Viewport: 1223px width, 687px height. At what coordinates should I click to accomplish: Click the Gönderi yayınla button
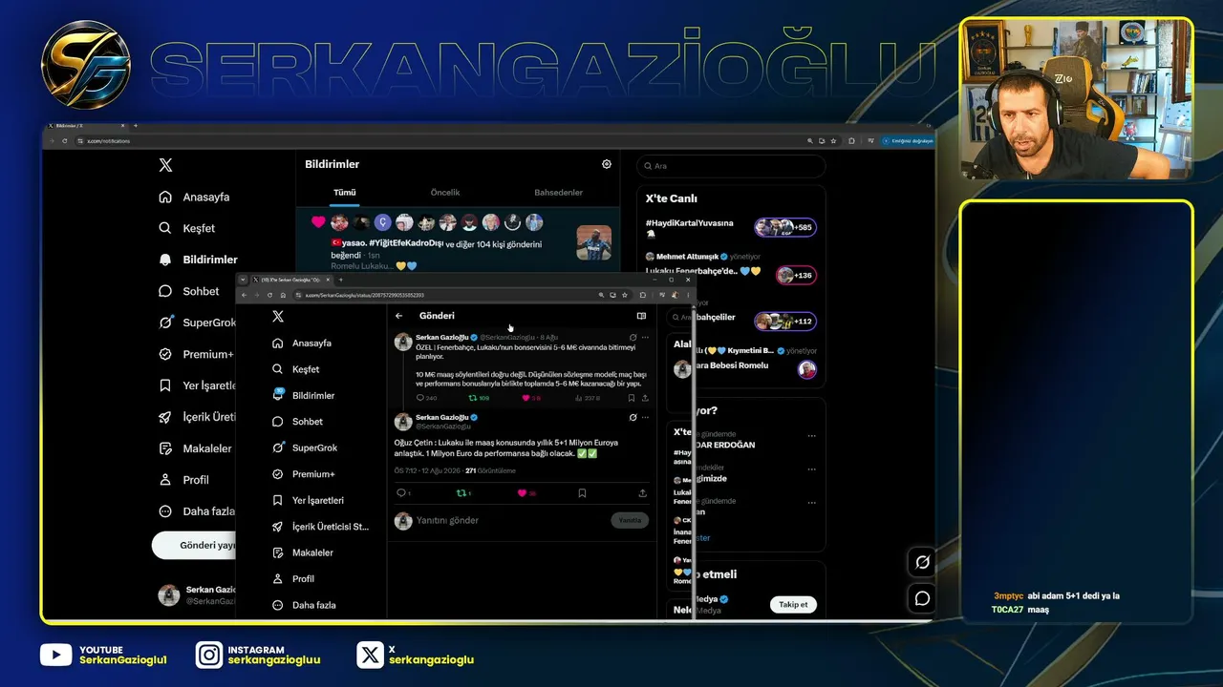click(x=195, y=546)
